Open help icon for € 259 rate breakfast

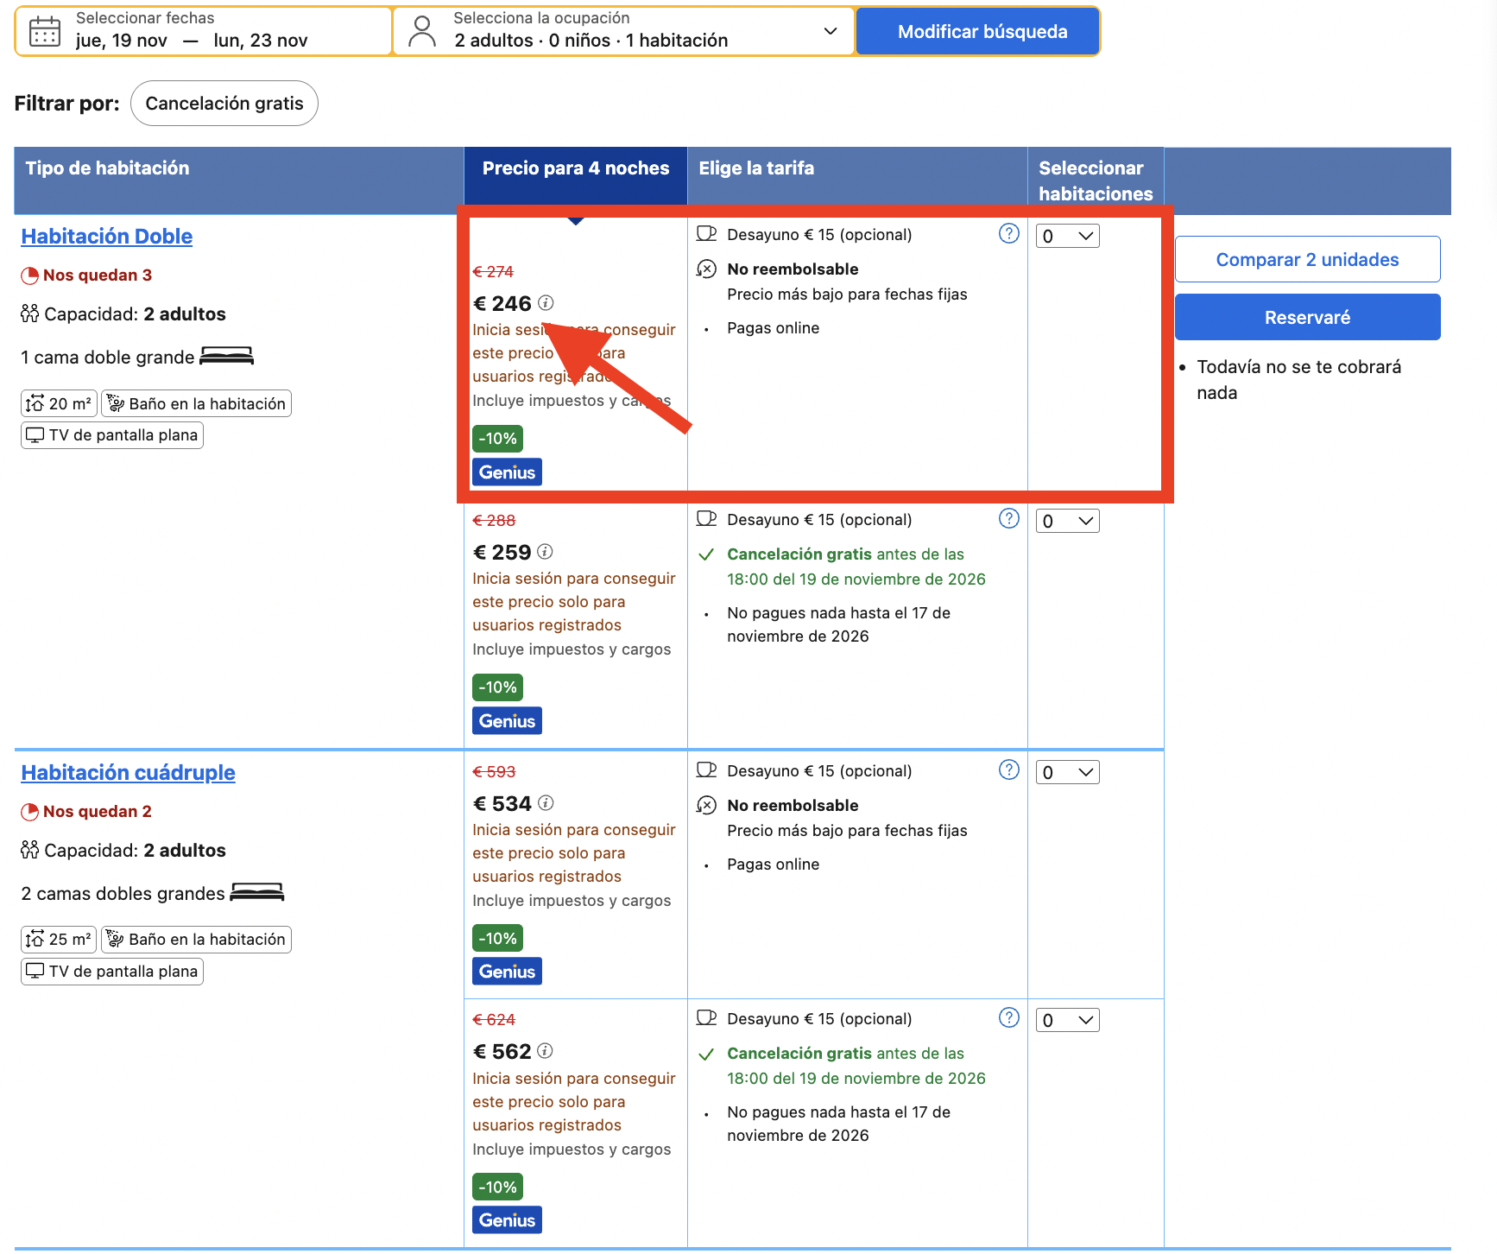click(1008, 519)
